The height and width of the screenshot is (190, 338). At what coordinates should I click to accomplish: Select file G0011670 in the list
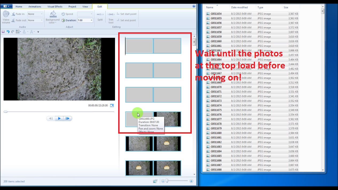(x=216, y=87)
